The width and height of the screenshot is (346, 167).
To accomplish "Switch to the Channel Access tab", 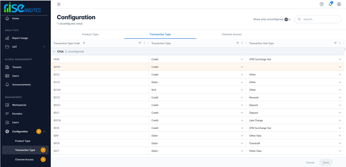I will point(232,34).
